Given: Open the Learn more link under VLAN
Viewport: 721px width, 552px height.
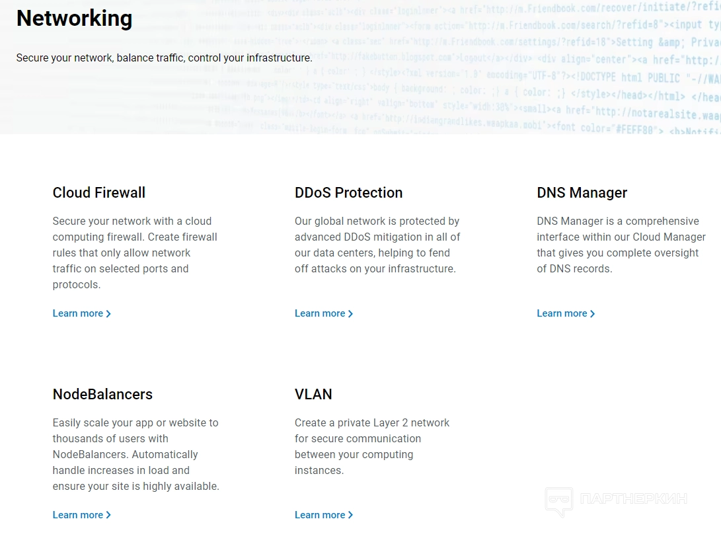Looking at the screenshot, I should 320,516.
